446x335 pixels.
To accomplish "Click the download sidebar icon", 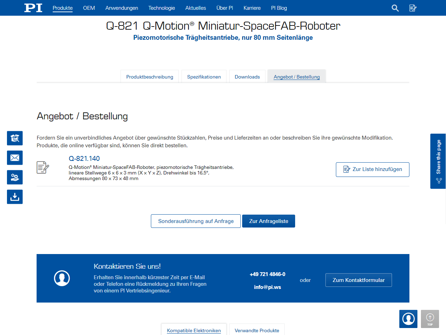I will tap(15, 197).
